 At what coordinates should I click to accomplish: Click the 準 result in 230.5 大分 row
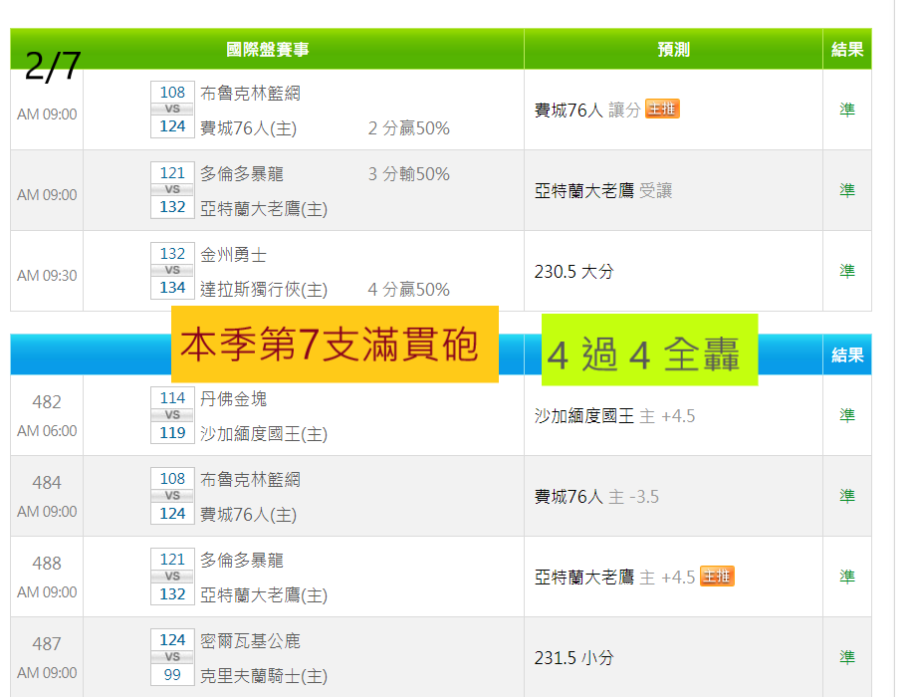coord(847,271)
